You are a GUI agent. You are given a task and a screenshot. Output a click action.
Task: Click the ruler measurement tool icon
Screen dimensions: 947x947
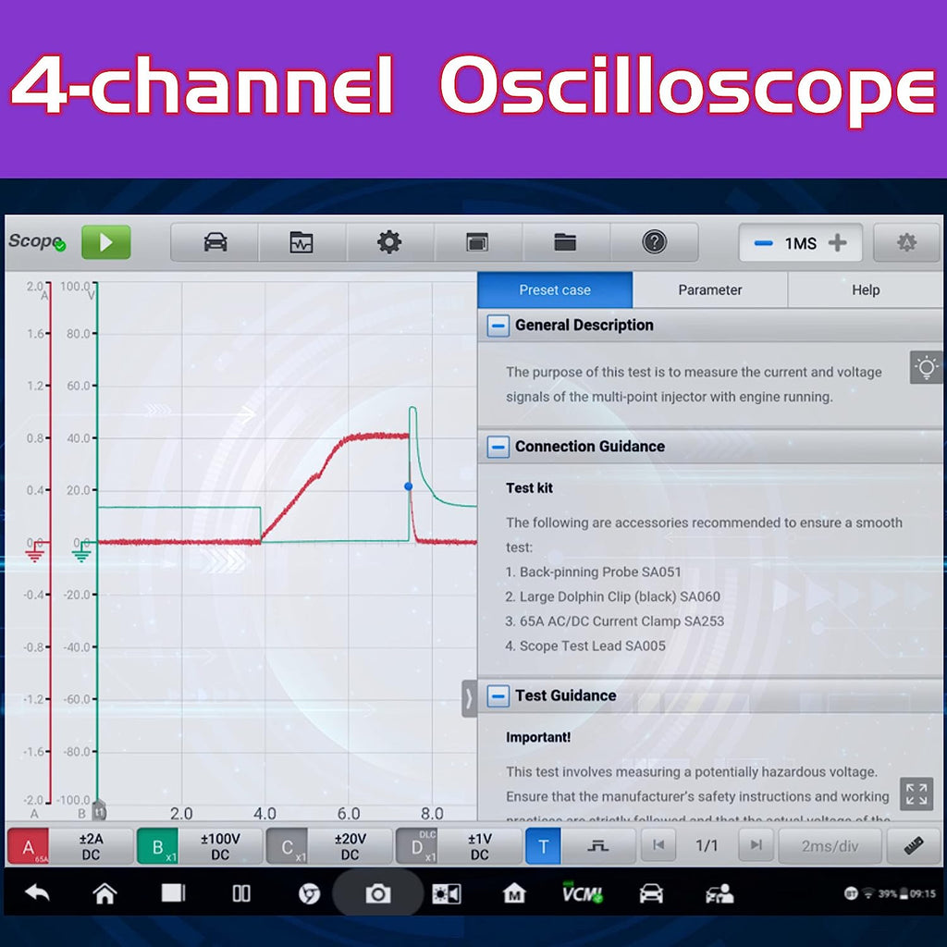(x=913, y=845)
